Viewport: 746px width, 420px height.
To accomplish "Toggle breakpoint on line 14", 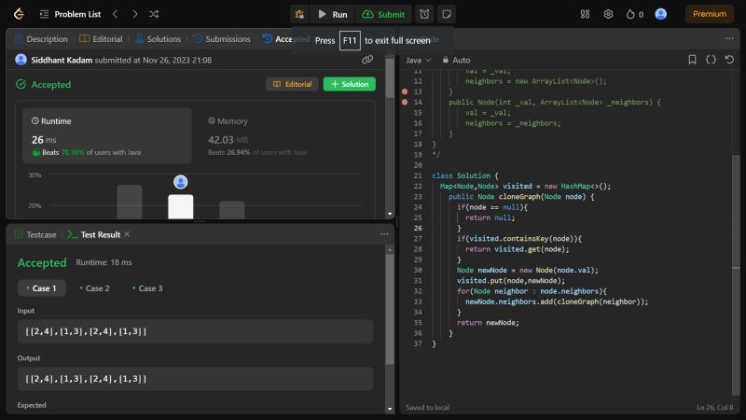I will [x=404, y=102].
